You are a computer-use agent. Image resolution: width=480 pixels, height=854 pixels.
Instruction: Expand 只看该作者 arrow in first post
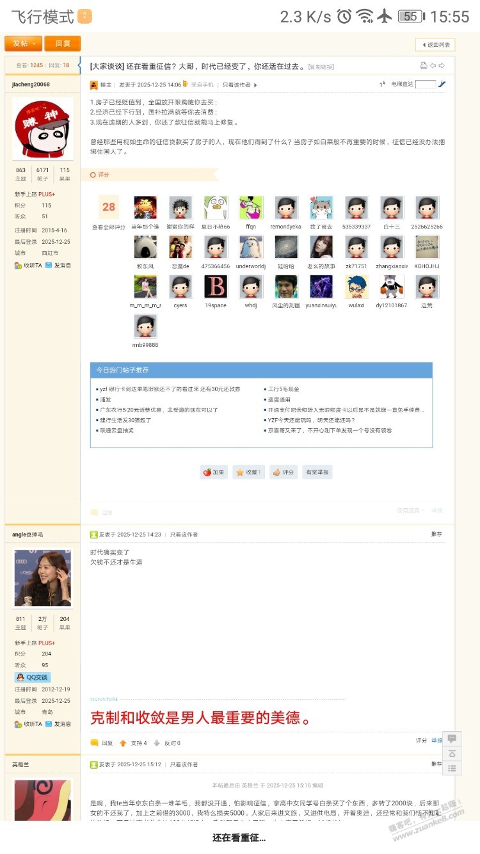pos(255,85)
